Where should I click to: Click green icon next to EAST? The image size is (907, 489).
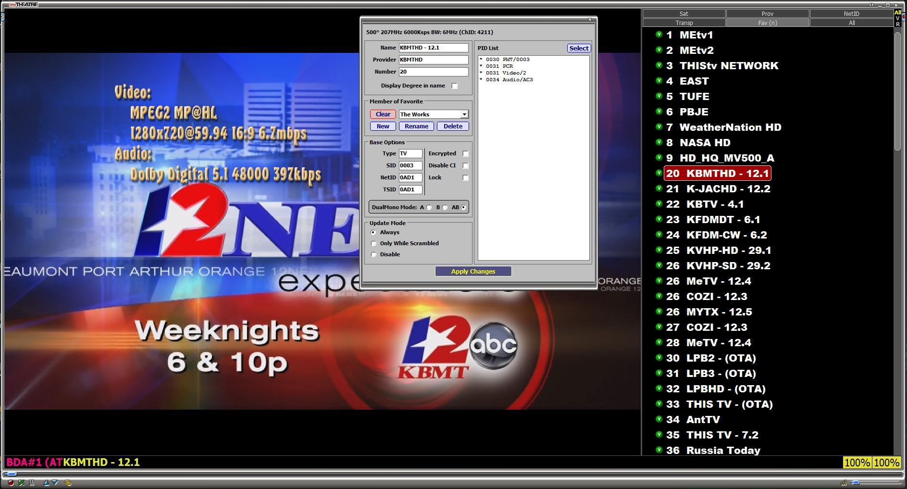[x=659, y=81]
